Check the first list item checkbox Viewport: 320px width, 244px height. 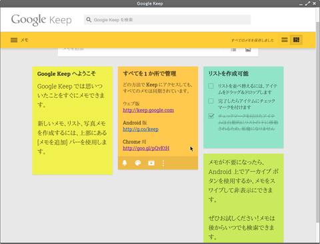211,86
